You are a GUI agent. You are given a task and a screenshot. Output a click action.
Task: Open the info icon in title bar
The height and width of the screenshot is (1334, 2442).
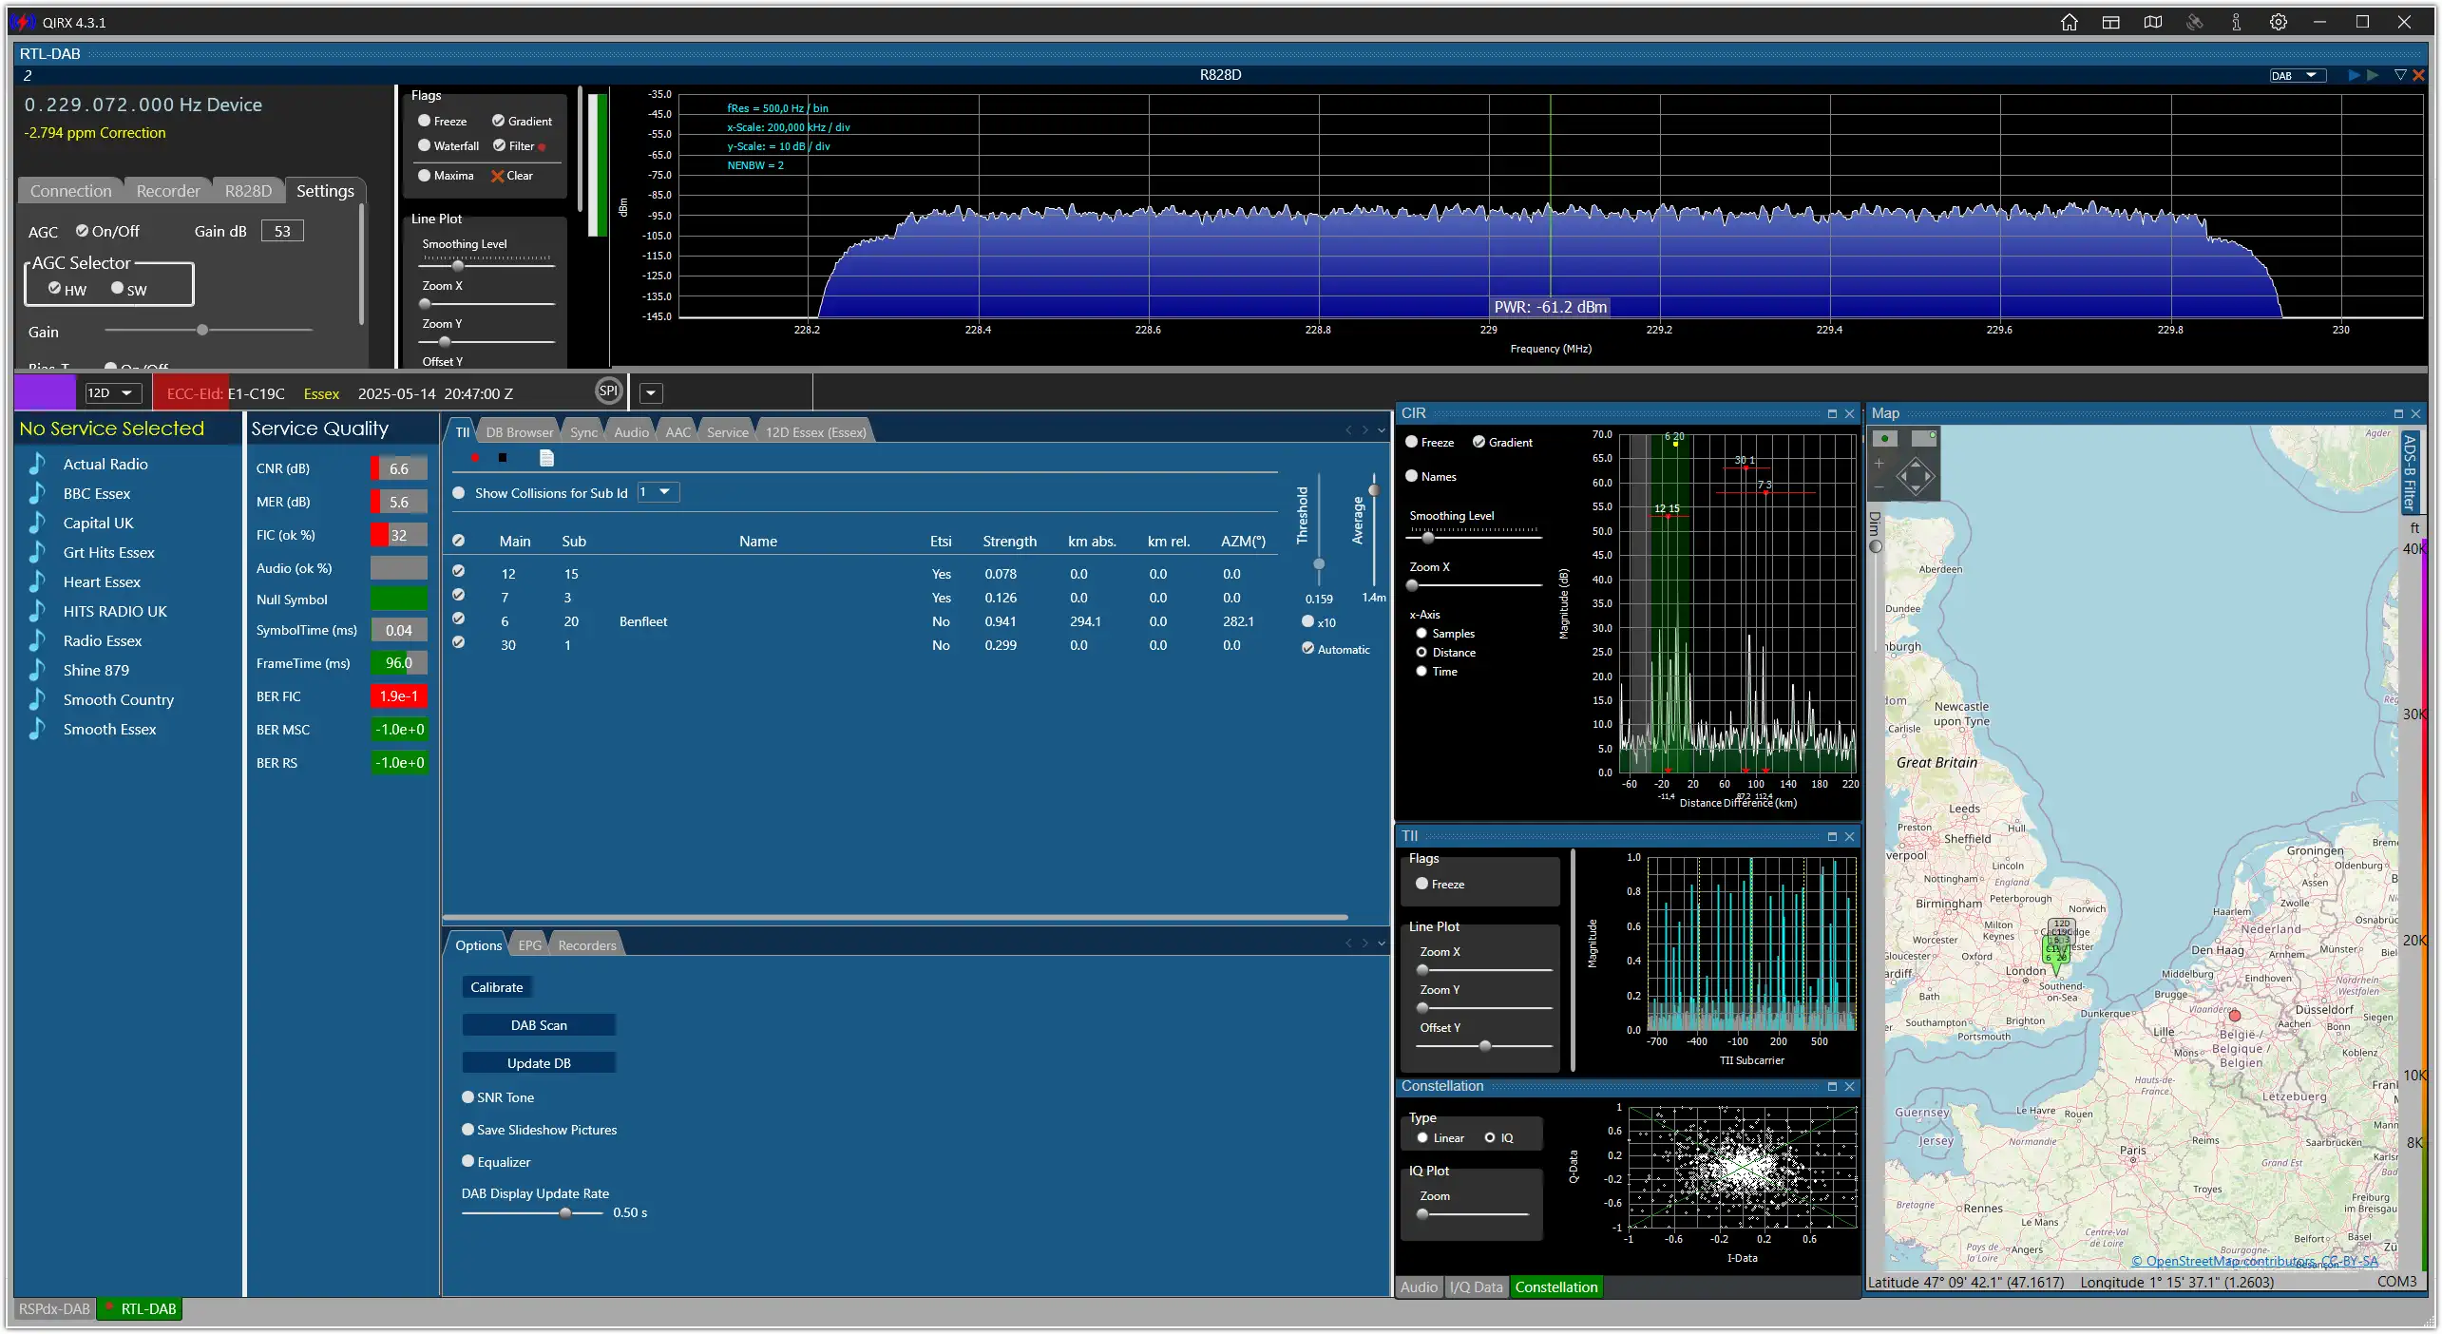2236,22
